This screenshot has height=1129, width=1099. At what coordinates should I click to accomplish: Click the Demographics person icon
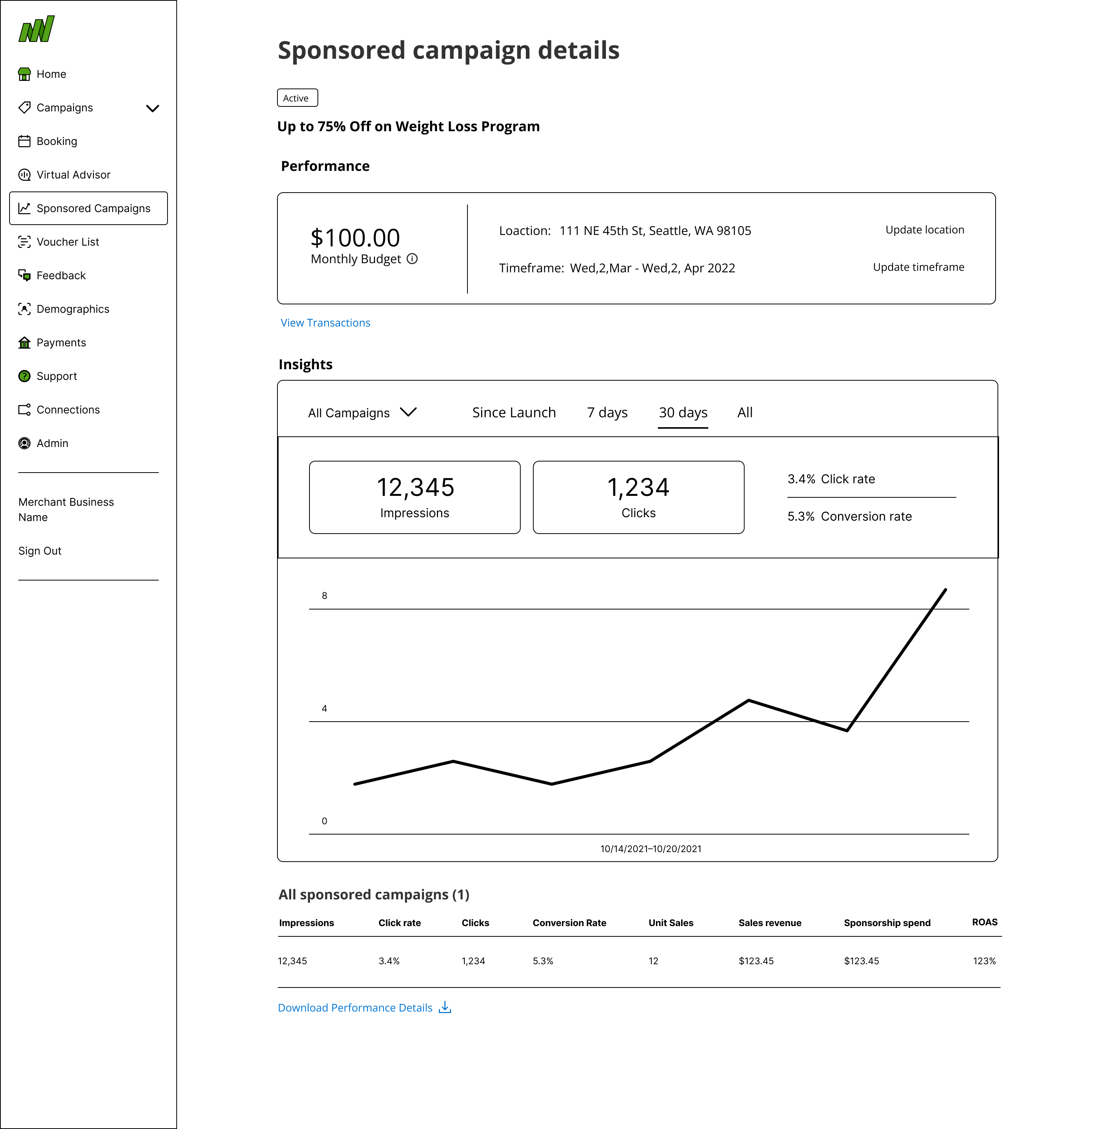click(x=24, y=309)
